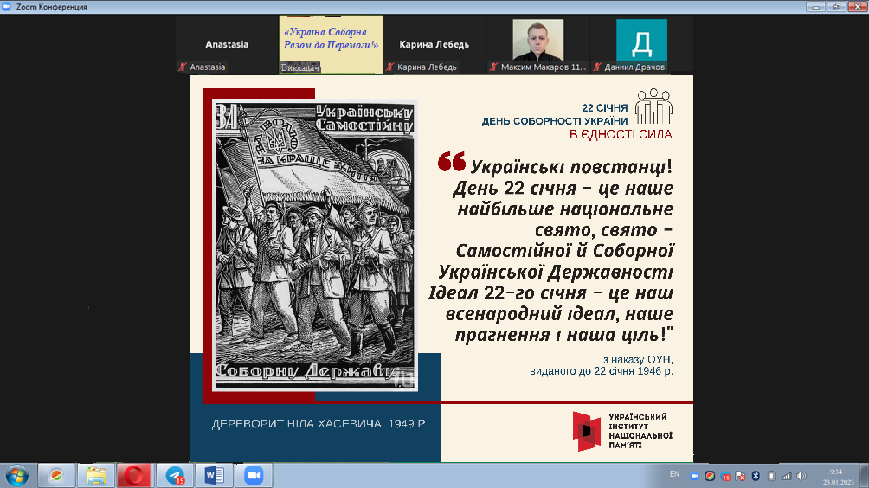Viewport: 869px width, 488px height.
Task: Open the file explorer from the taskbar
Action: pos(96,476)
